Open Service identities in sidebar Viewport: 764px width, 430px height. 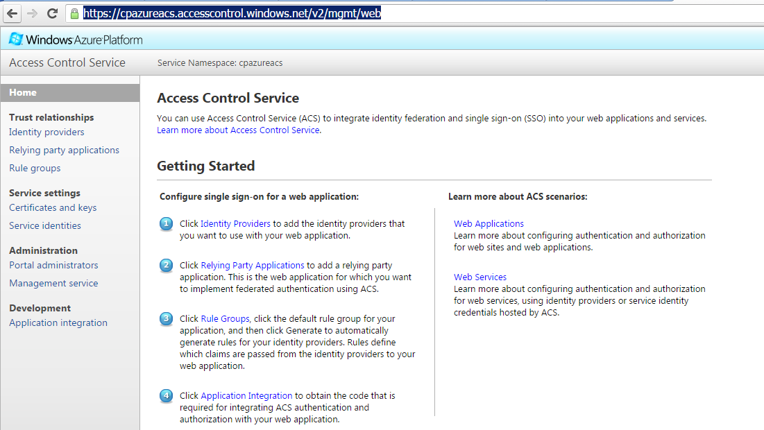tap(45, 225)
